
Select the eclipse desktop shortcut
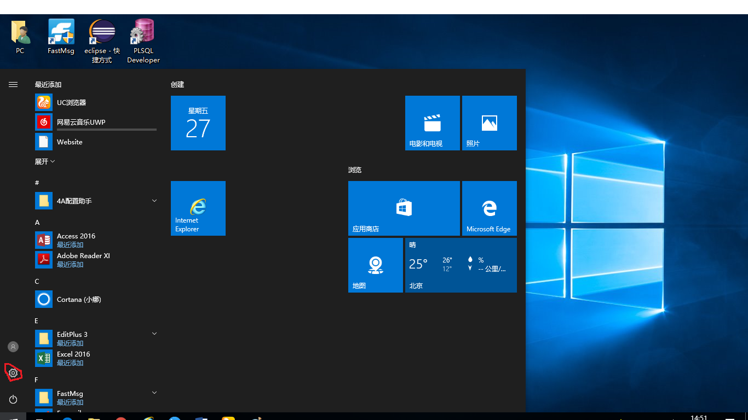click(102, 42)
